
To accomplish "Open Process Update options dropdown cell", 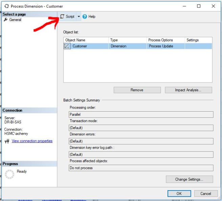I will pyautogui.click(x=165, y=46).
